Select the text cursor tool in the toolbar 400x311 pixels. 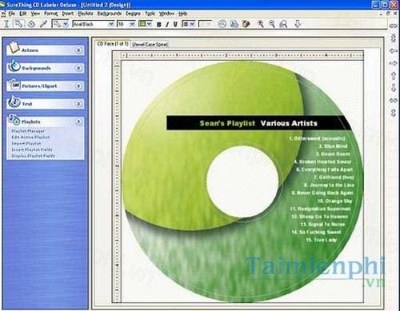coord(6,24)
